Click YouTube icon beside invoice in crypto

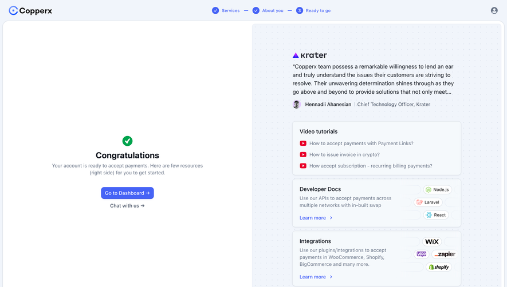click(x=303, y=154)
